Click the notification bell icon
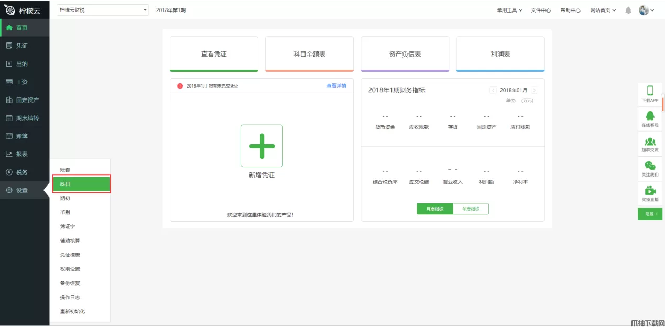 [x=628, y=10]
